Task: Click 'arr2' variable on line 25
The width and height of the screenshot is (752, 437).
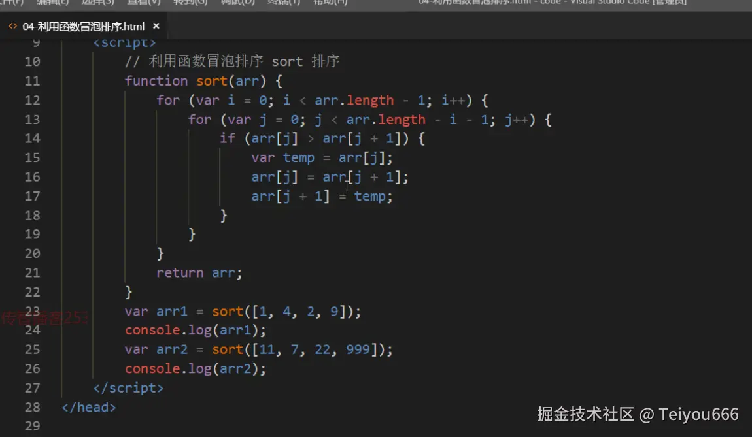Action: tap(172, 349)
